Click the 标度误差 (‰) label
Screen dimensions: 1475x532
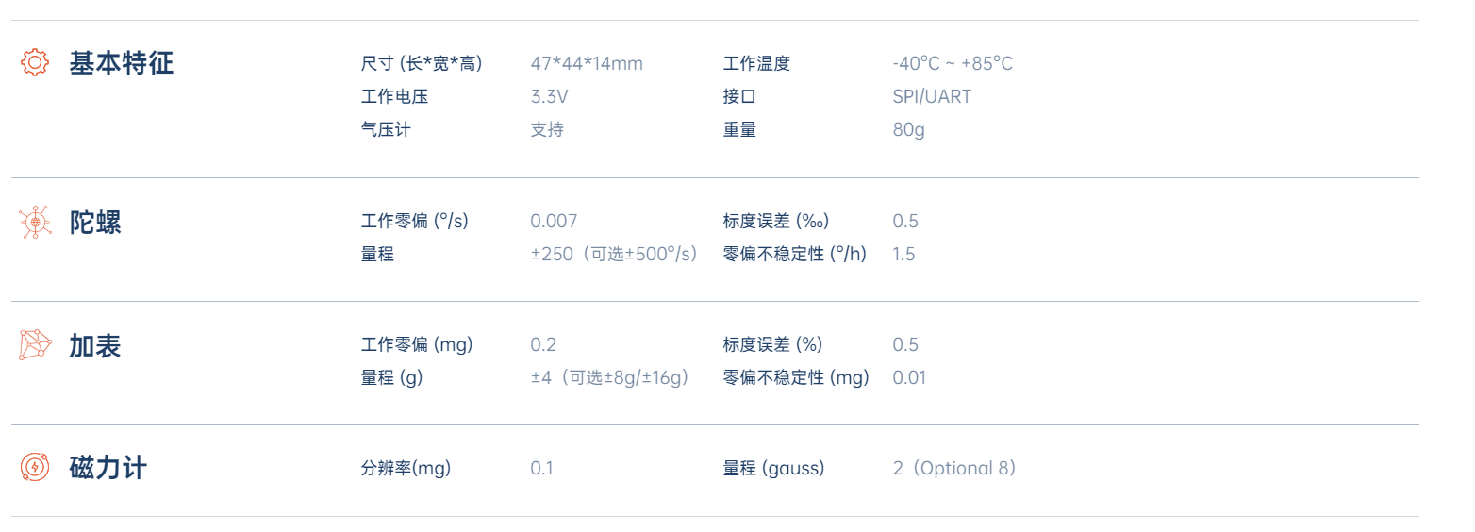pyautogui.click(x=777, y=221)
